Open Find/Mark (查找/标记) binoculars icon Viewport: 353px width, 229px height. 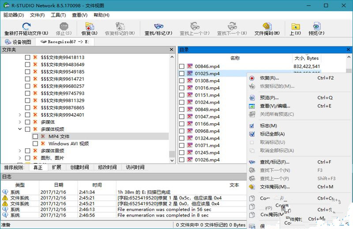(158, 26)
